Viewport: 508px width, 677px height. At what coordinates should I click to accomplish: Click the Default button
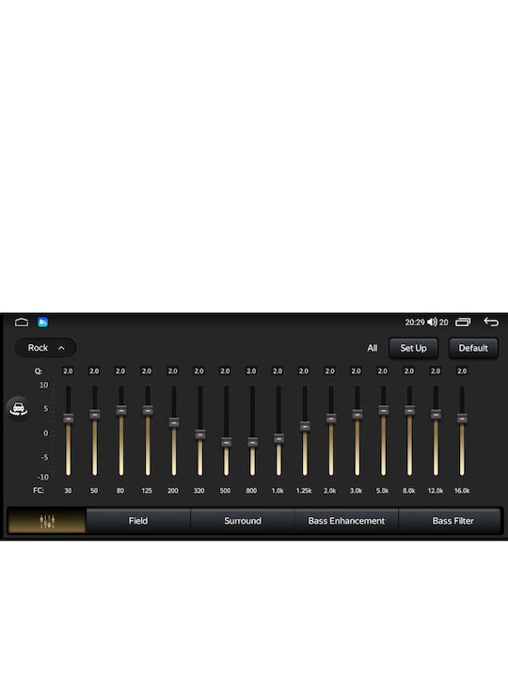(473, 348)
